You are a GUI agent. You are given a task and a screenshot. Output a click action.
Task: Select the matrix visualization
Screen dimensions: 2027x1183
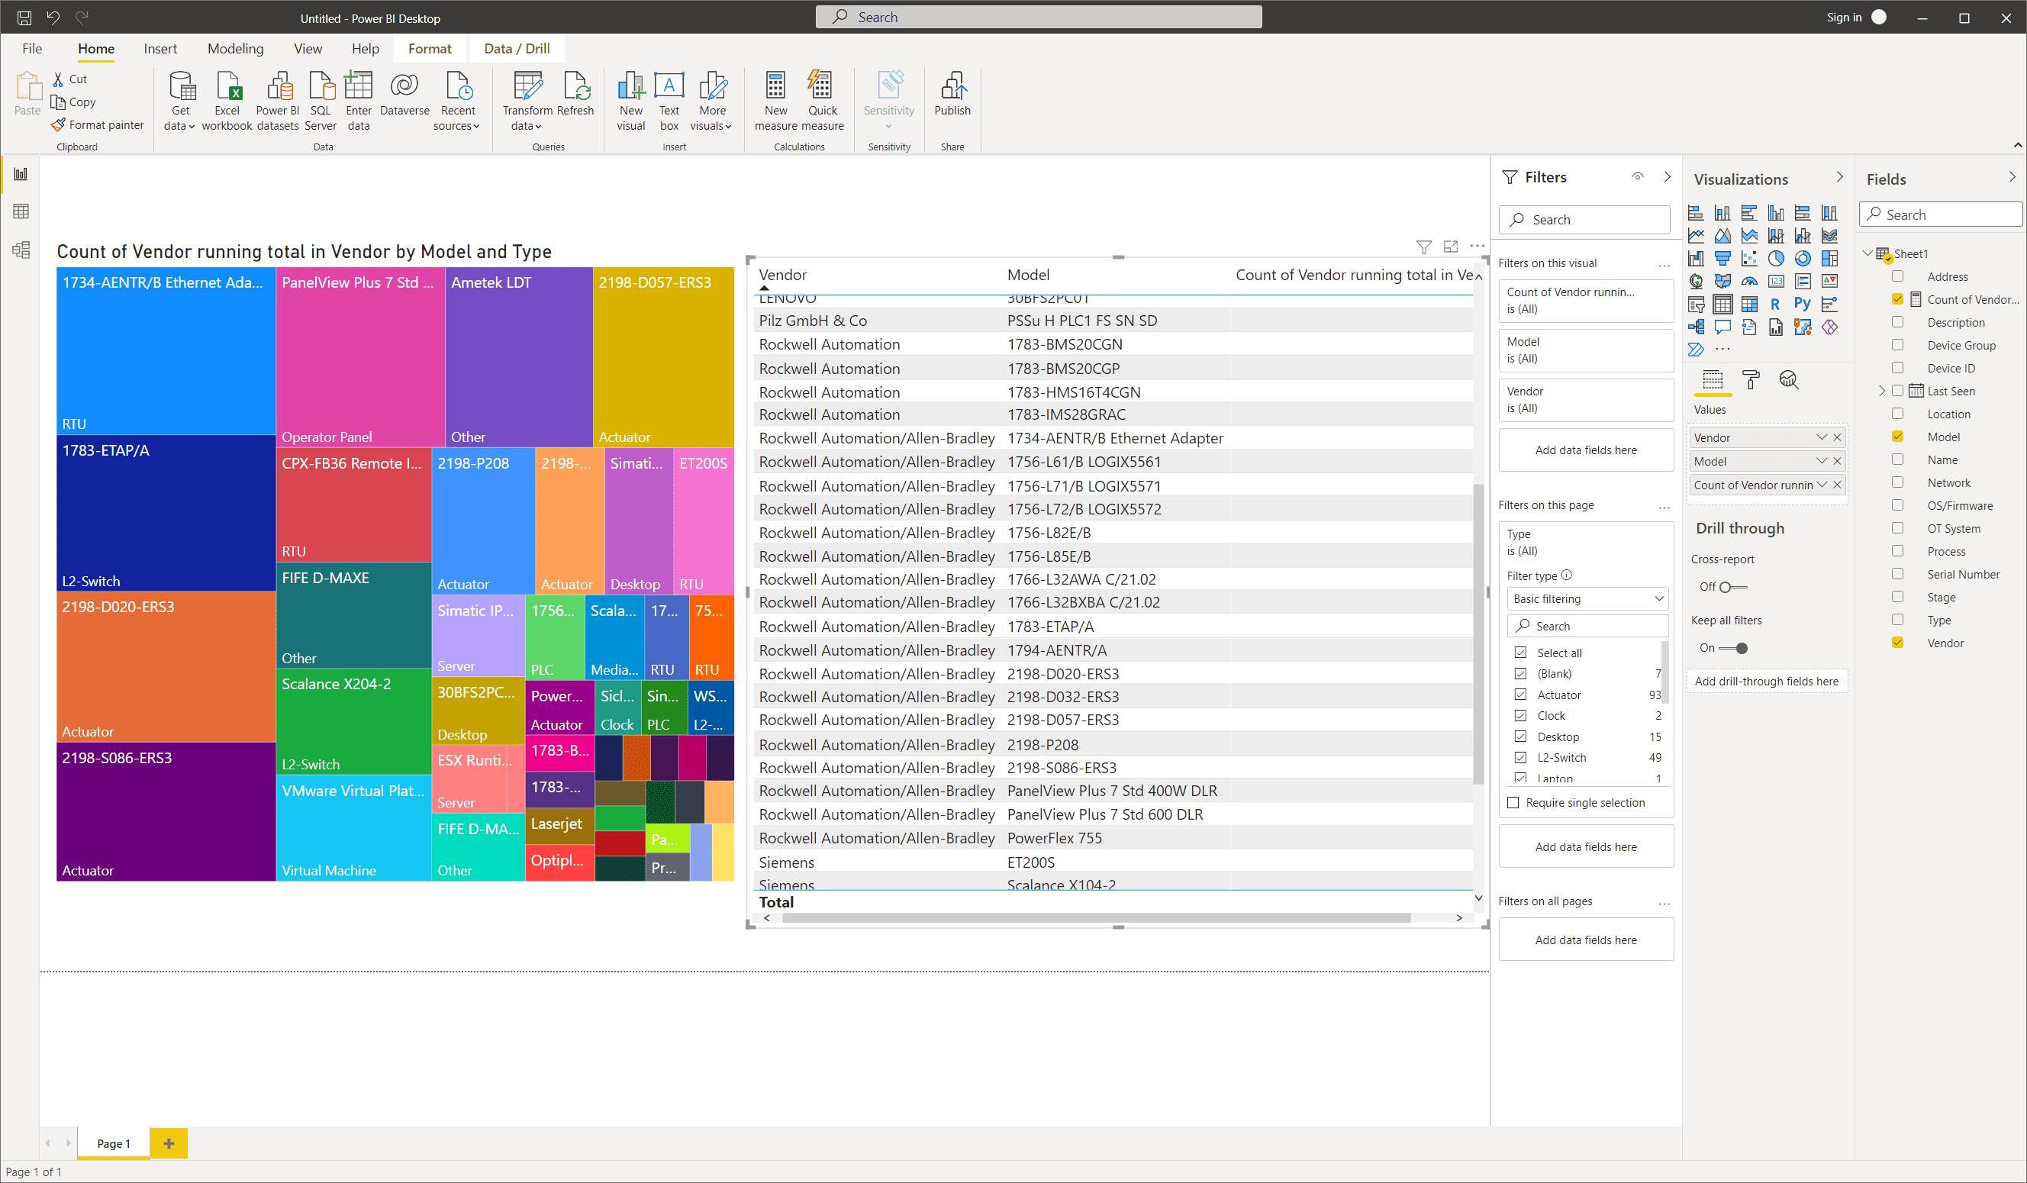(x=1748, y=304)
